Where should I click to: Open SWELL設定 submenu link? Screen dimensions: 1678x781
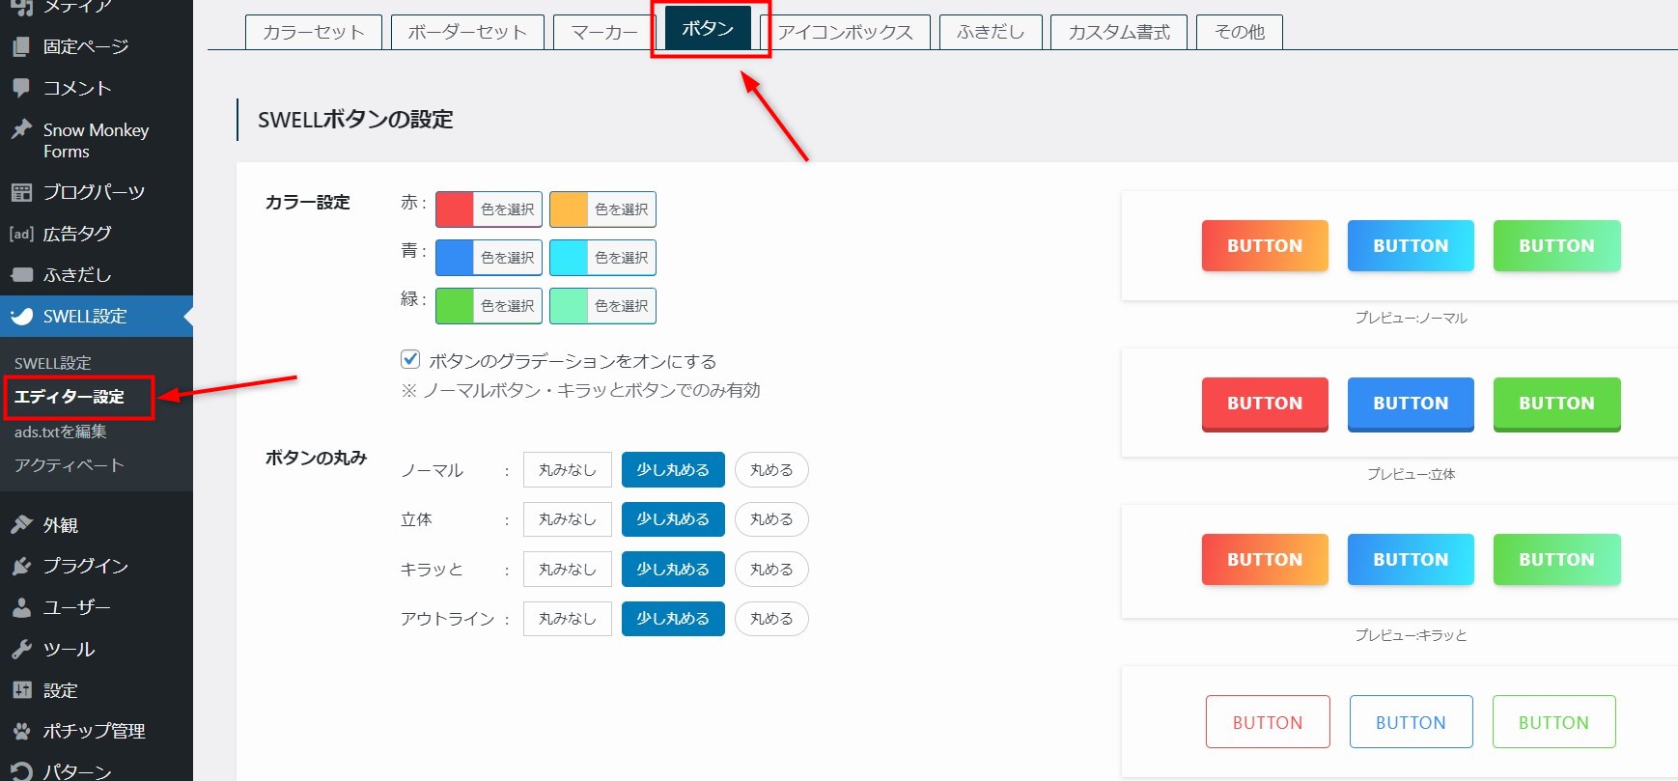[x=53, y=363]
